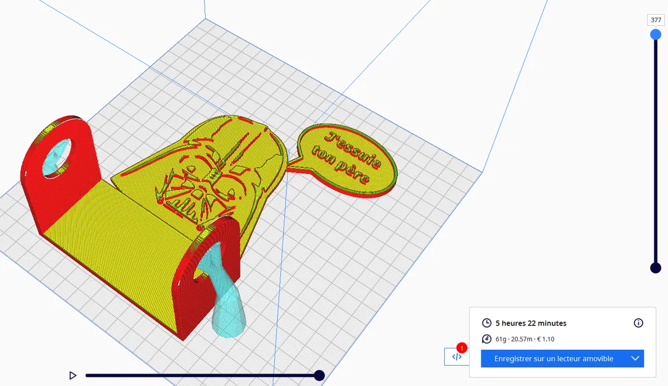The width and height of the screenshot is (668, 386).
Task: Open the print details info icon
Action: pos(638,323)
